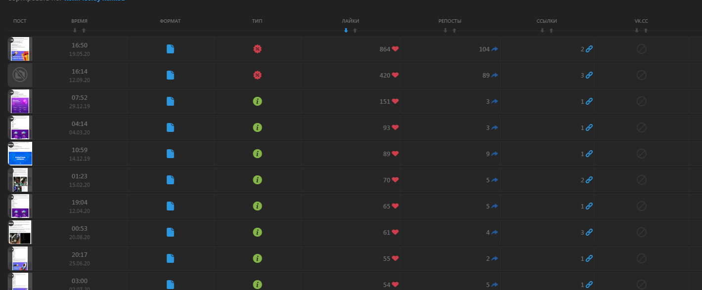Sort Репосты column descending arrow
Viewport: 702px width, 290px height.
(x=445, y=31)
